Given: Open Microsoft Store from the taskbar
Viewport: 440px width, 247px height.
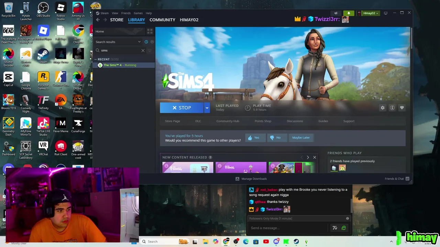Looking at the screenshot, I should click(256, 242).
